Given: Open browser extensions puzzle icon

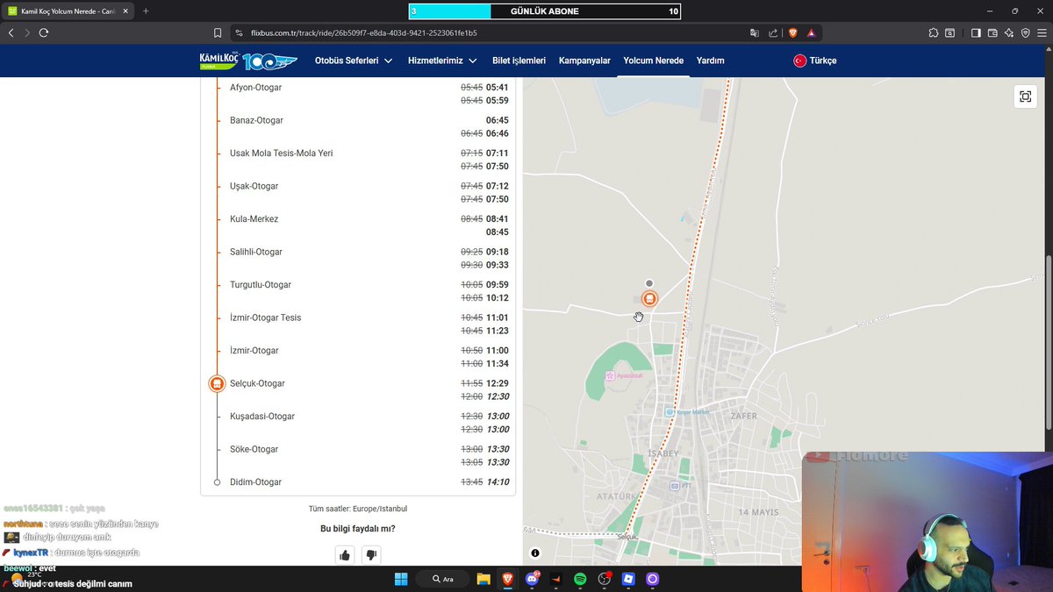Looking at the screenshot, I should [x=933, y=32].
